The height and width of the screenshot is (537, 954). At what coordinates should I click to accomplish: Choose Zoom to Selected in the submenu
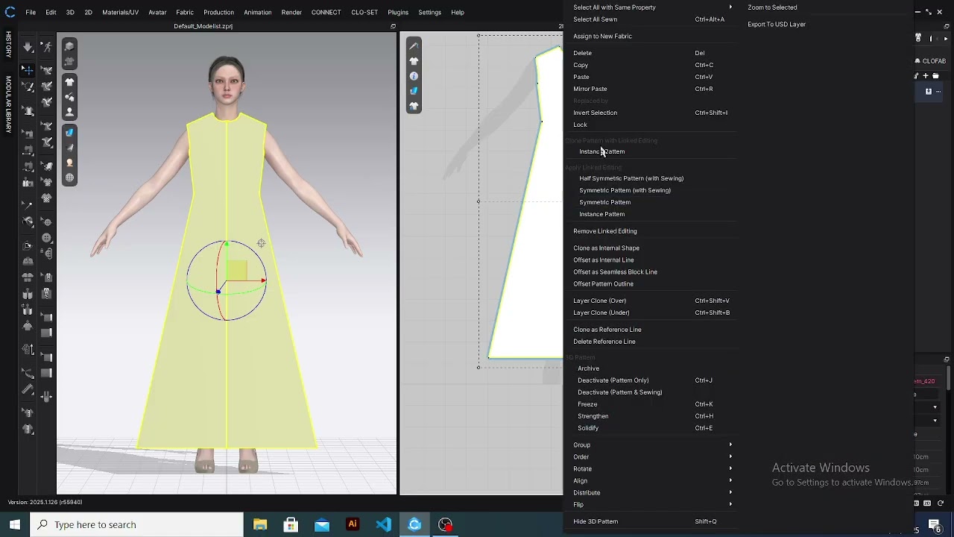[x=772, y=7]
